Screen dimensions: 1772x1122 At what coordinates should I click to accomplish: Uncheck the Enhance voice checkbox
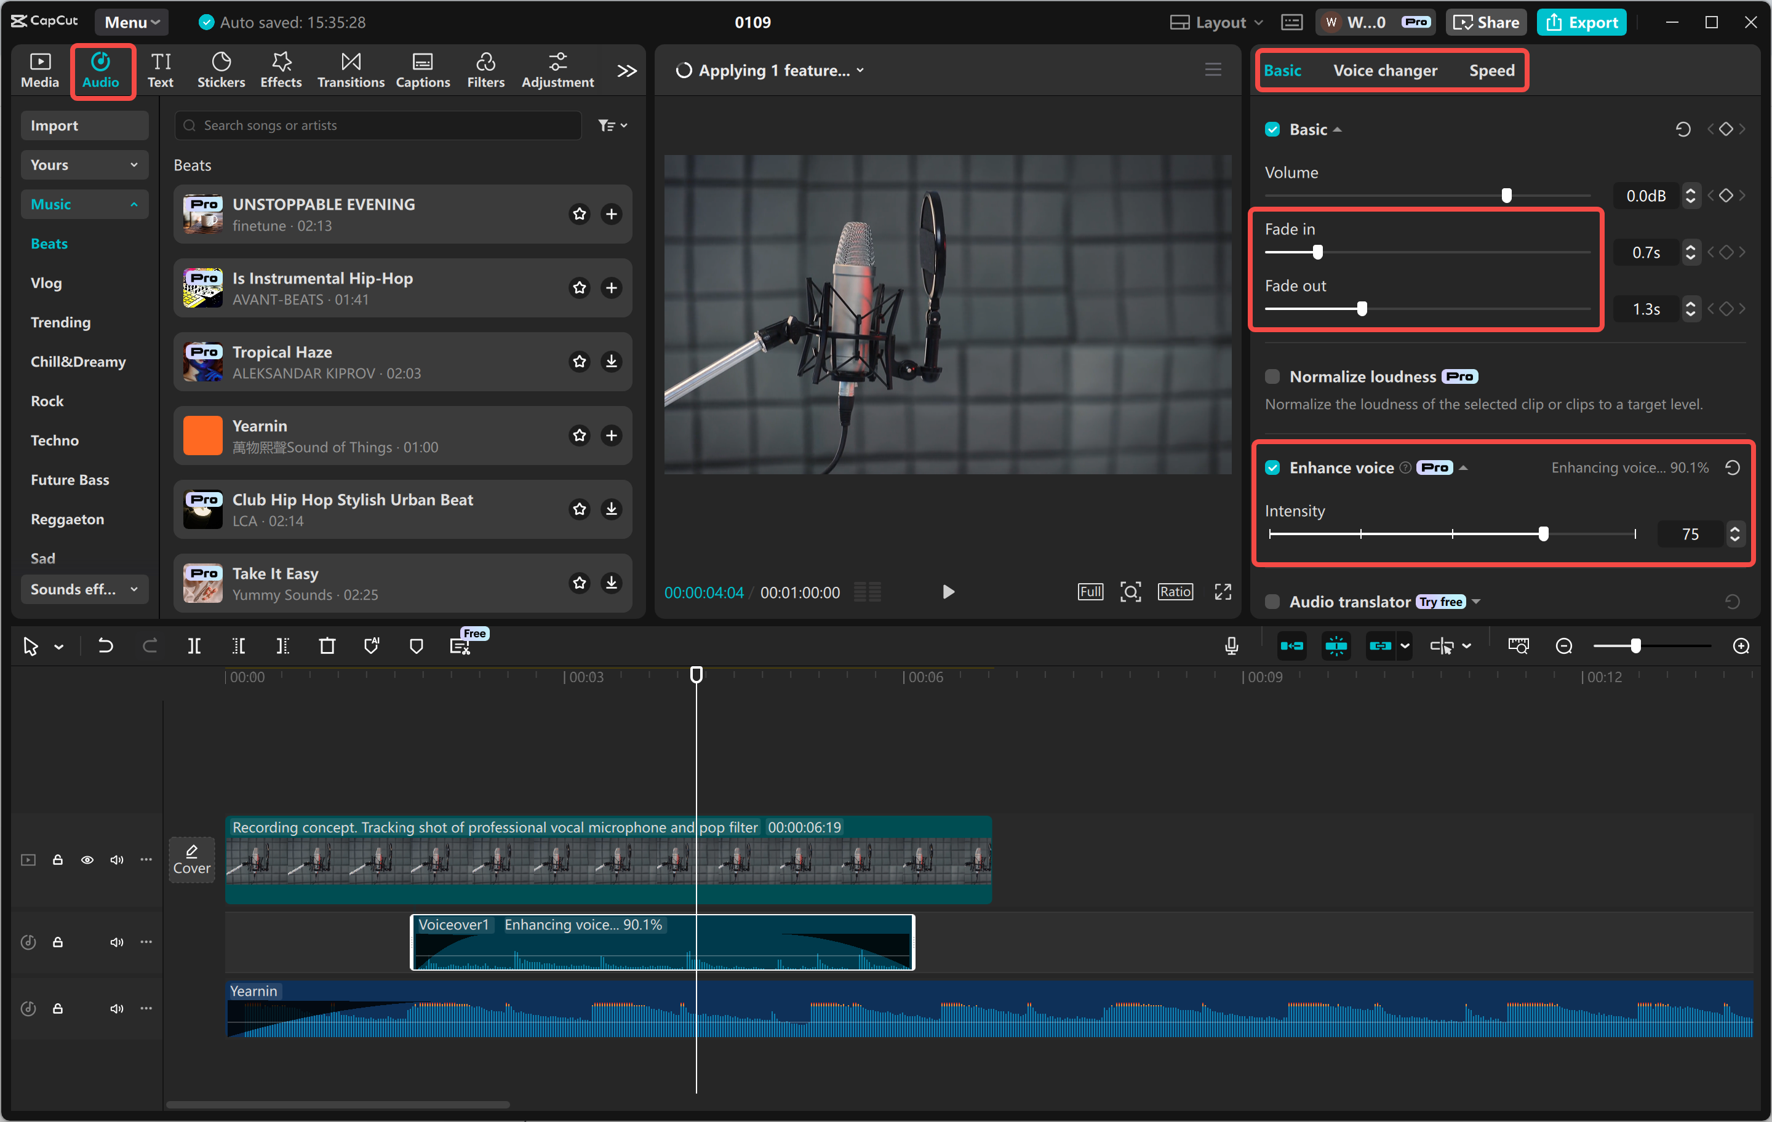tap(1272, 468)
